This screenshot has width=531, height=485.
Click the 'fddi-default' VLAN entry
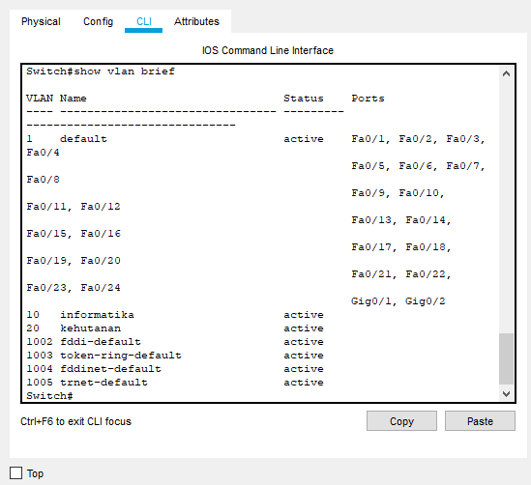point(101,342)
